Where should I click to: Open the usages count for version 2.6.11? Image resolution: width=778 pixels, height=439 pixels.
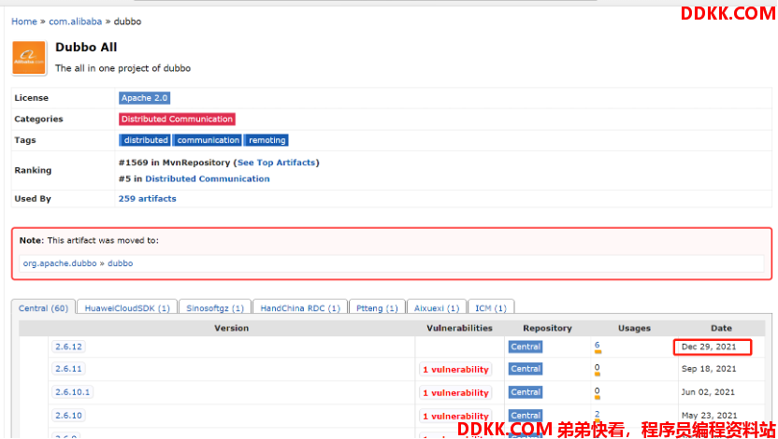click(597, 368)
